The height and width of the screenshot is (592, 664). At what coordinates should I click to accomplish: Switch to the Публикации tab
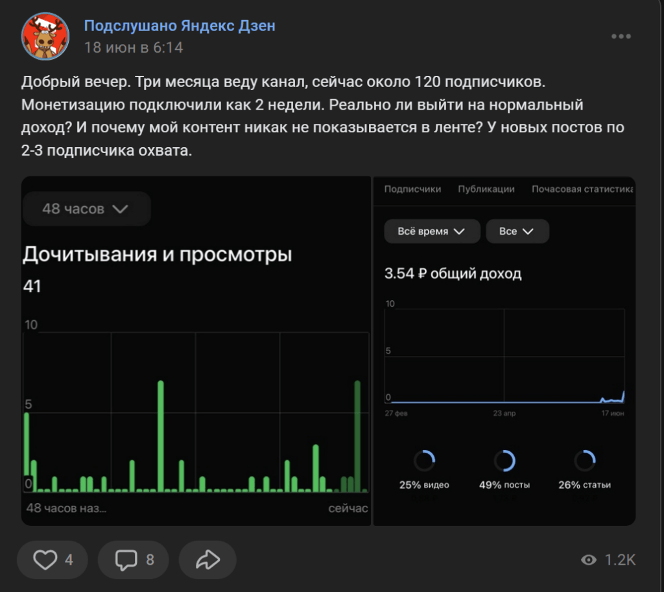(486, 189)
